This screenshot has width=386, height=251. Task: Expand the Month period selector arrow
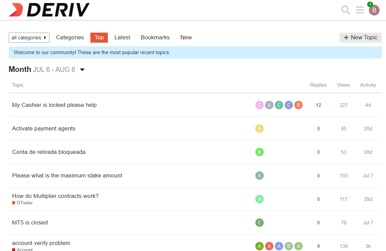pos(82,70)
